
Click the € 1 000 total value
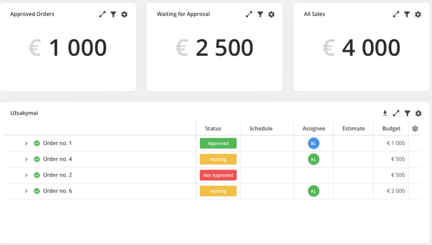[67, 48]
